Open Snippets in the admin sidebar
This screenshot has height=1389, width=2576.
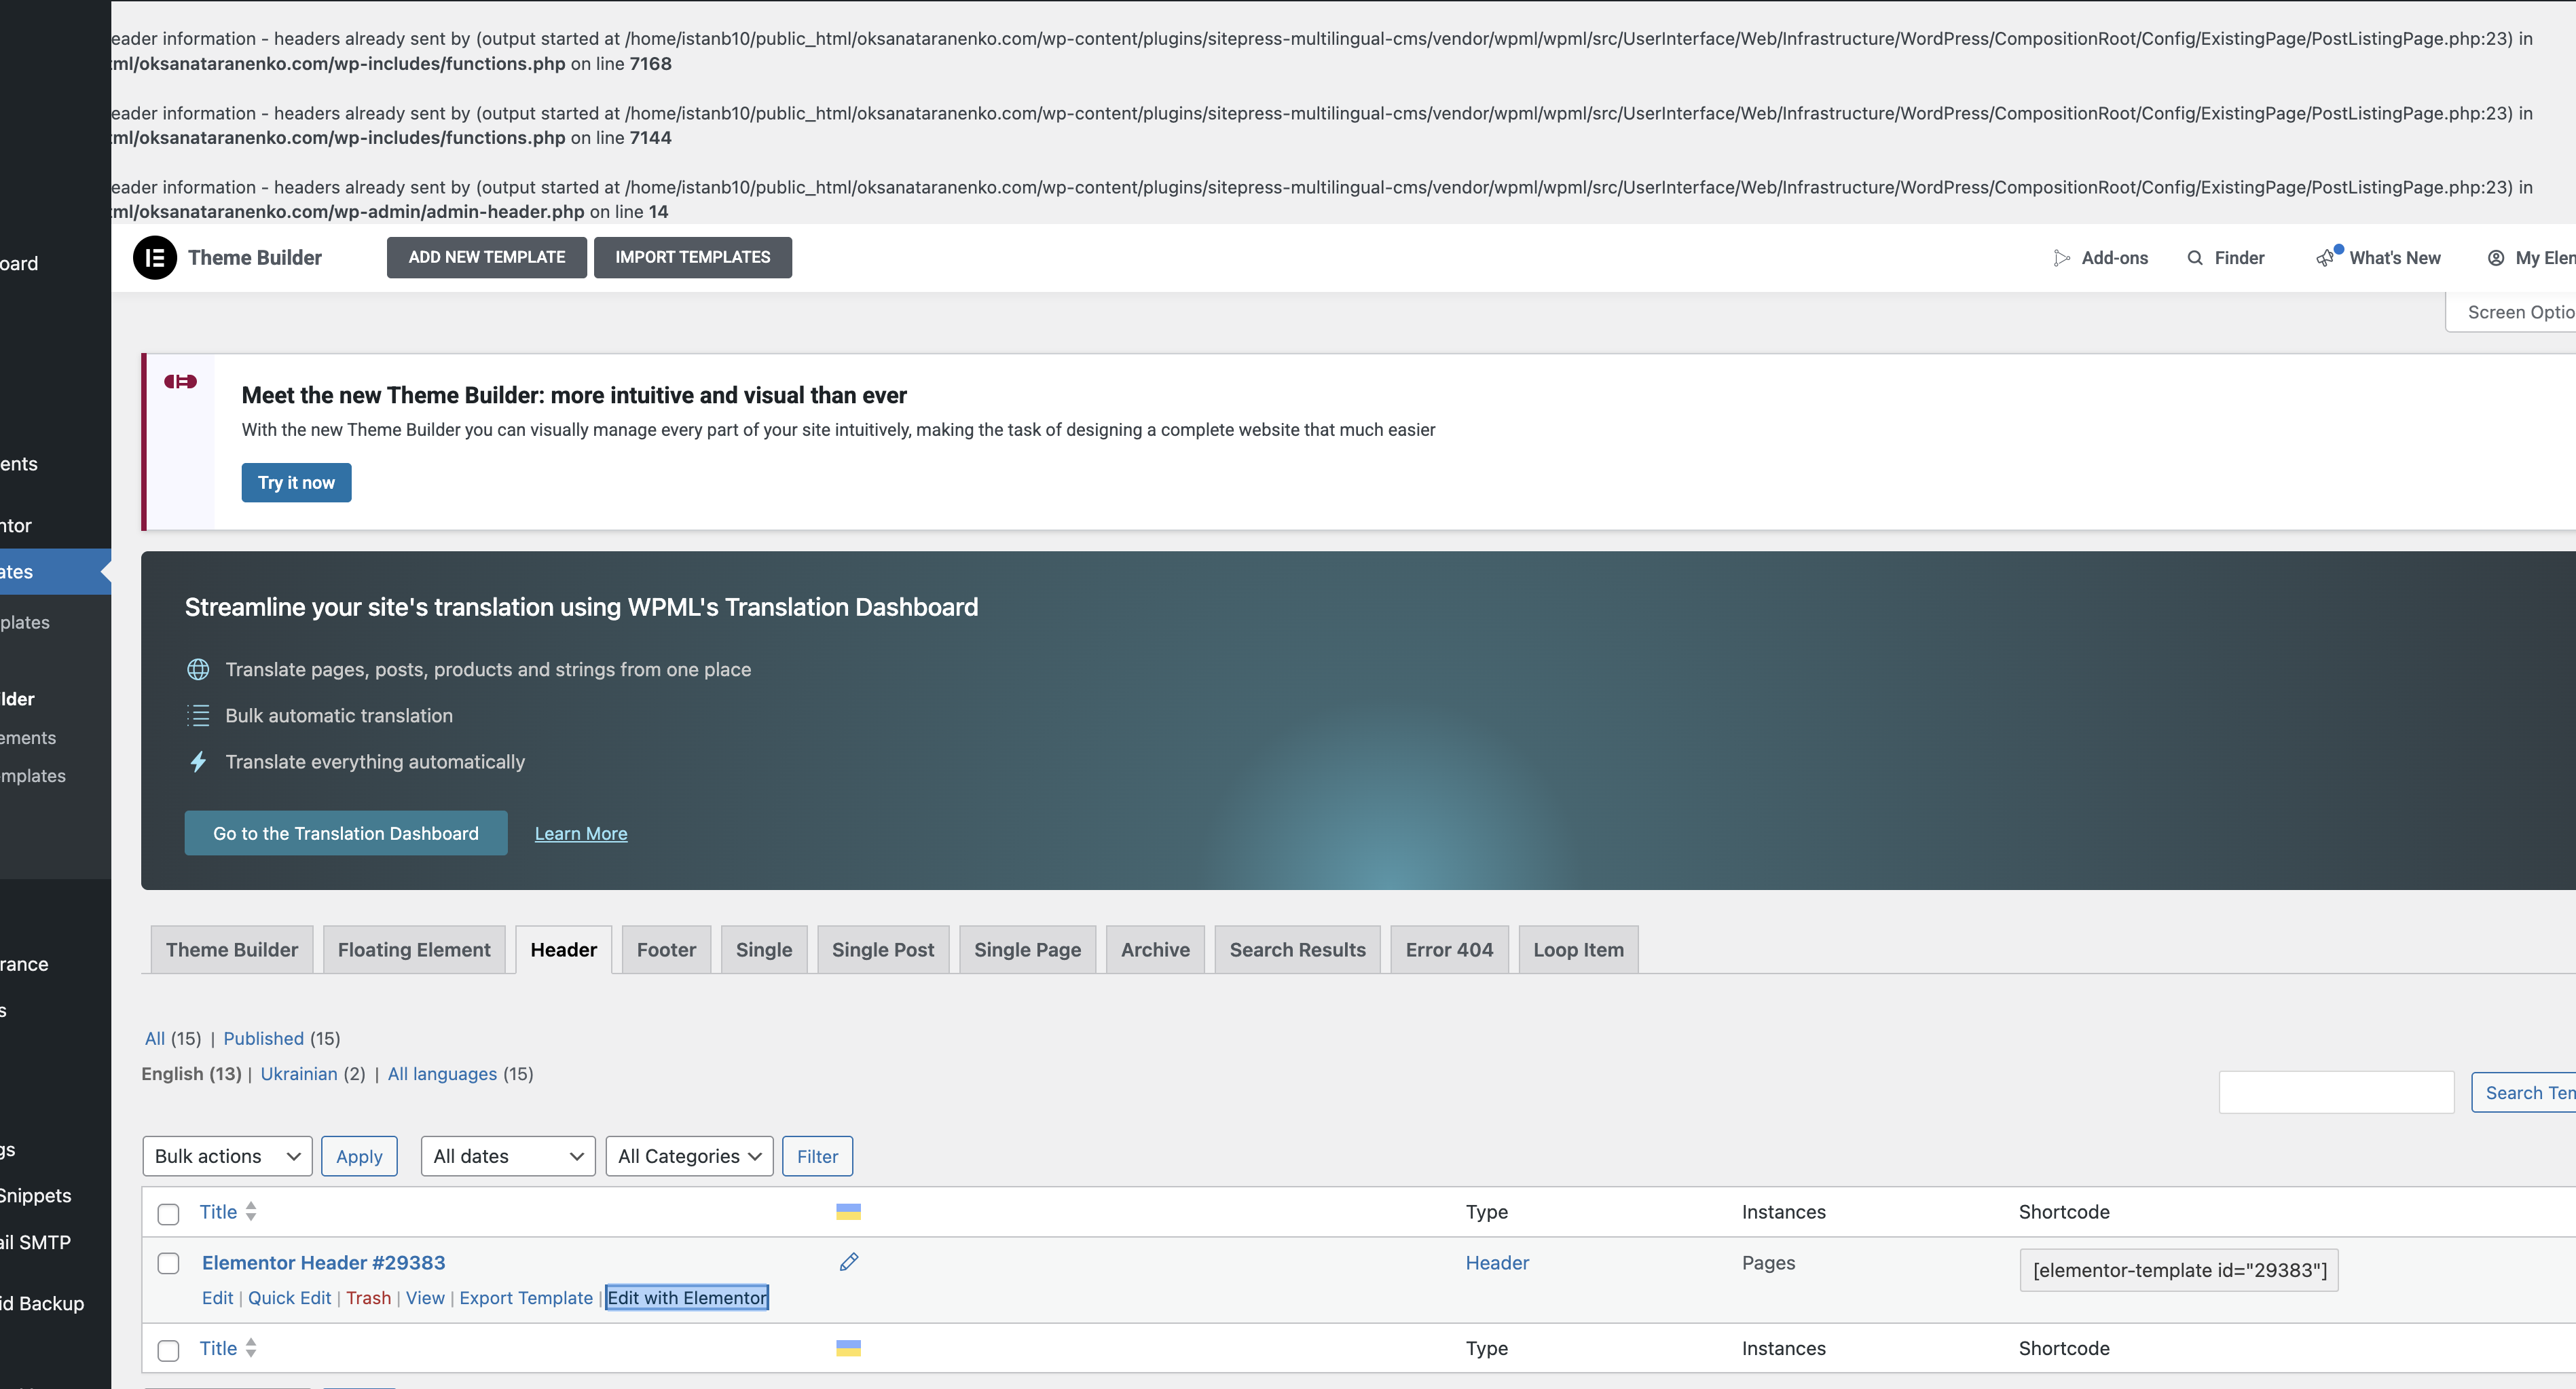point(36,1195)
